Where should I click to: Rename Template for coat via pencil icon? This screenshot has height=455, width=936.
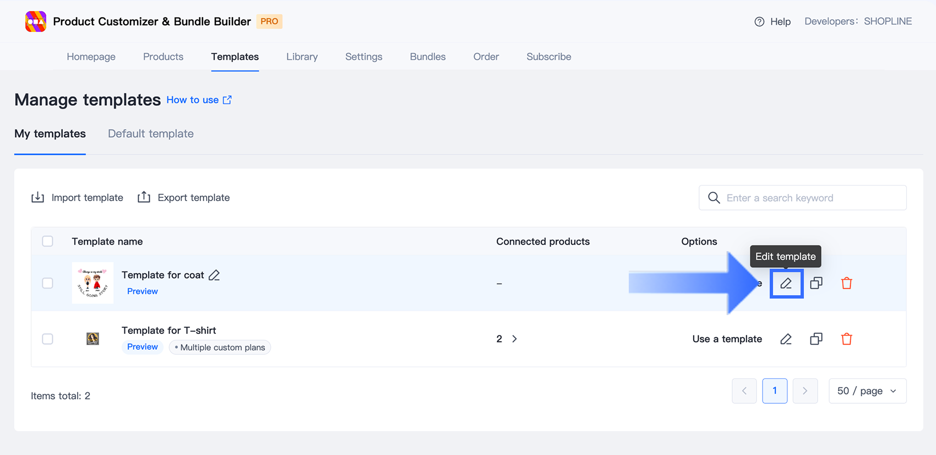(214, 275)
